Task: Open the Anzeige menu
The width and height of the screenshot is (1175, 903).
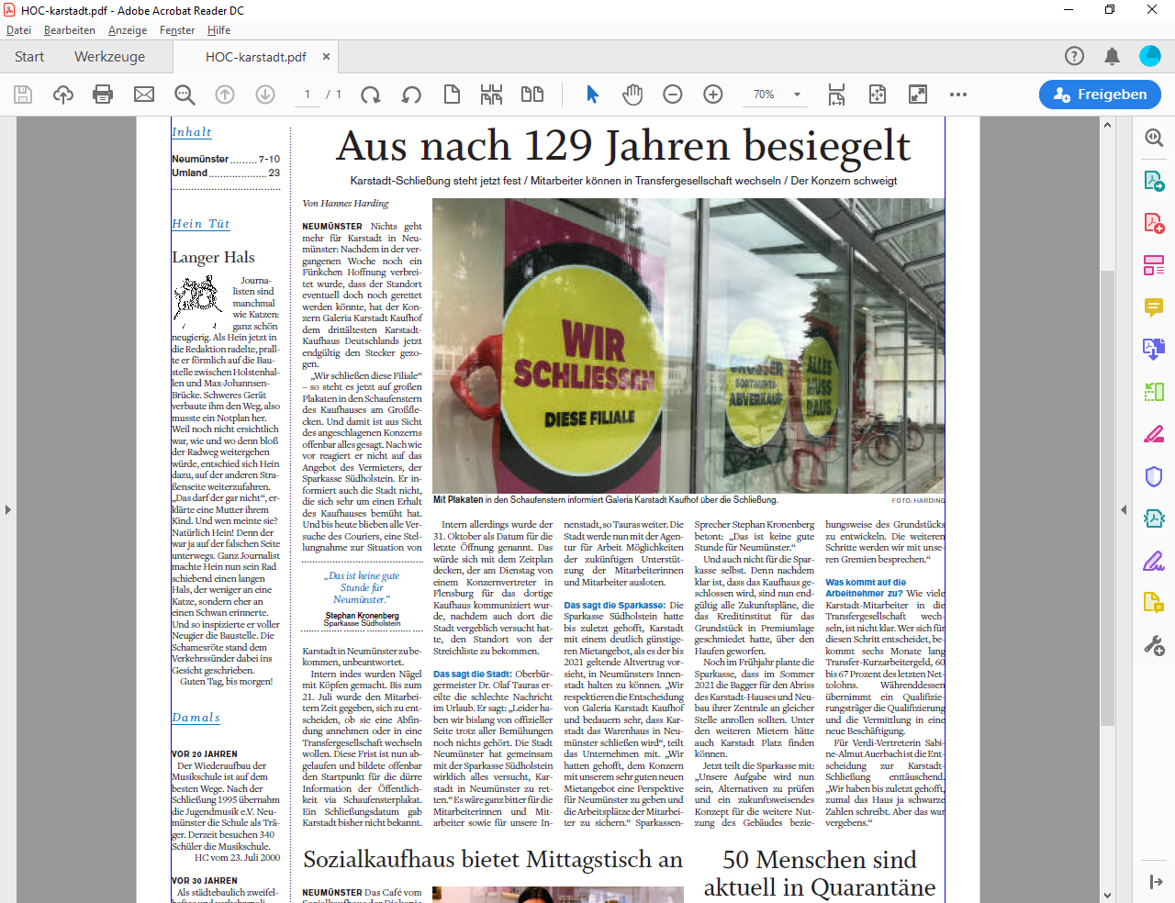Action: coord(128,30)
